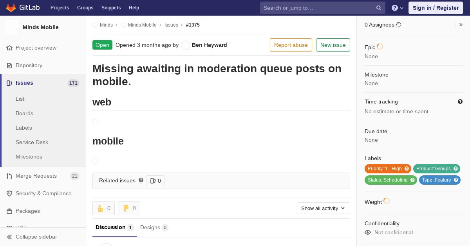Screen dimensions: 470x246
Task: Click the Open status badge
Action: (102, 45)
